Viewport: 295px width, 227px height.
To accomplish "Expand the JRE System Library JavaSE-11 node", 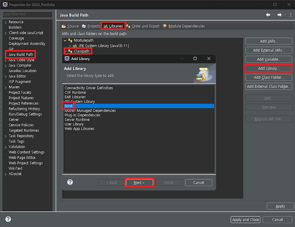I will pos(70,46).
